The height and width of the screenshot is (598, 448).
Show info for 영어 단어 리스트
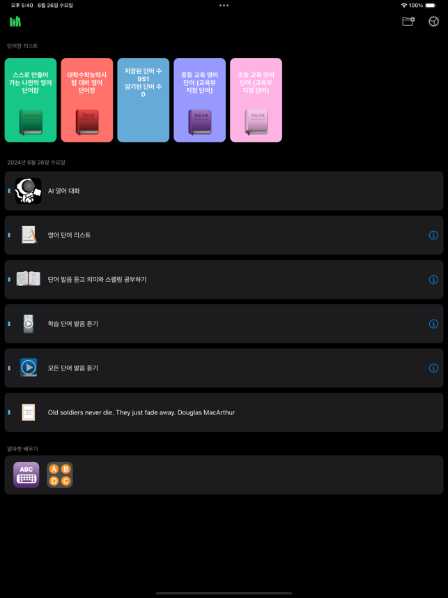tap(433, 235)
